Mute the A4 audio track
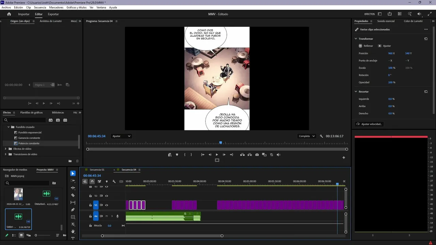This screenshot has height=245, width=436. point(107,216)
